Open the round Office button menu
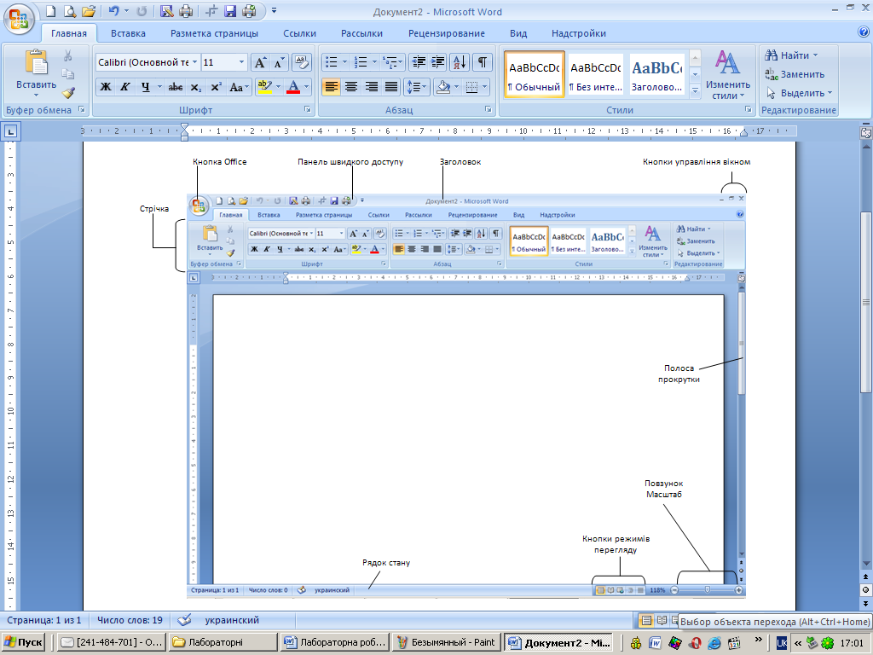This screenshot has height=655, width=873. (19, 20)
